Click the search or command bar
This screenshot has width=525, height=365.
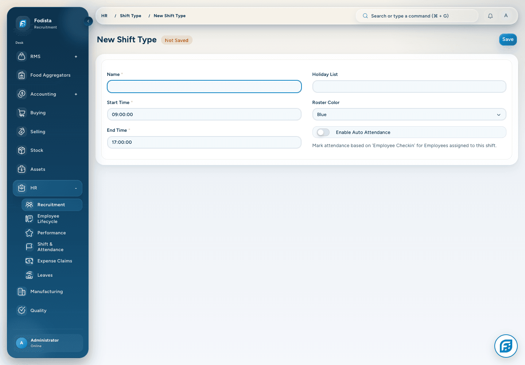(x=417, y=16)
